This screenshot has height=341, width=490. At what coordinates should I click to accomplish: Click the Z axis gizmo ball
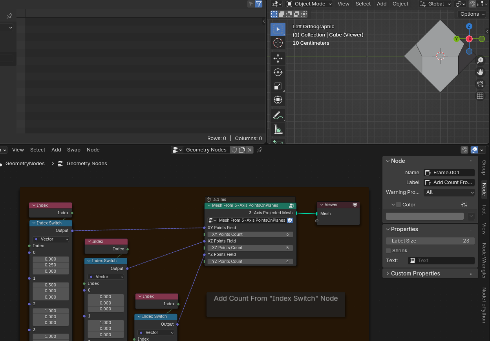click(469, 26)
